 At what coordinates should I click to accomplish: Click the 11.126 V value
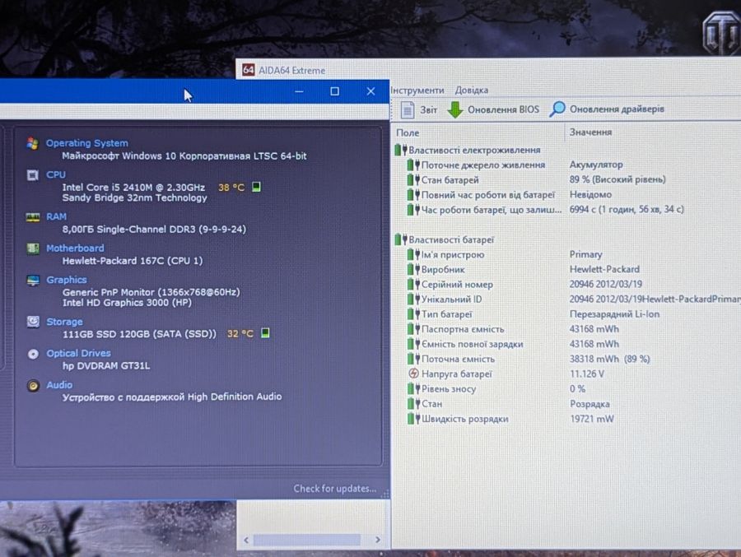(x=587, y=374)
